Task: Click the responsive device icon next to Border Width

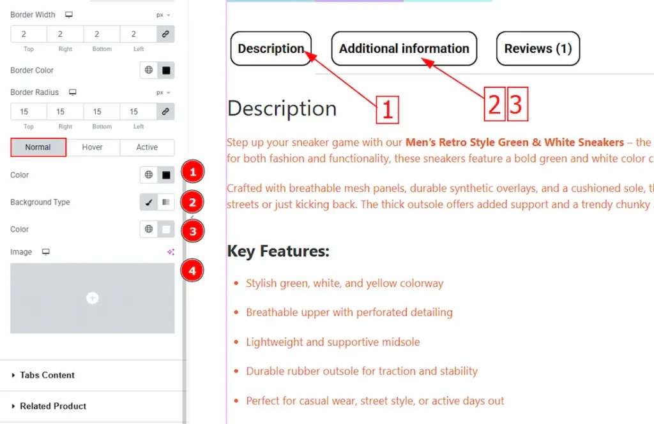Action: (69, 15)
